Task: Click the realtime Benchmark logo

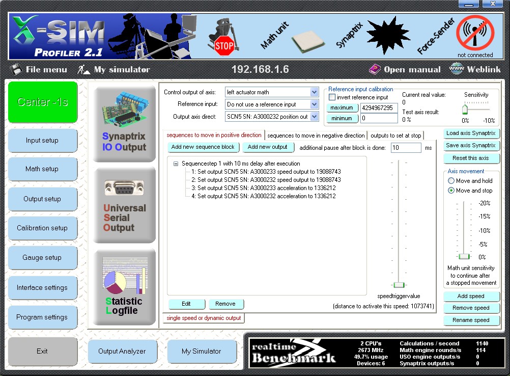Action: (293, 353)
